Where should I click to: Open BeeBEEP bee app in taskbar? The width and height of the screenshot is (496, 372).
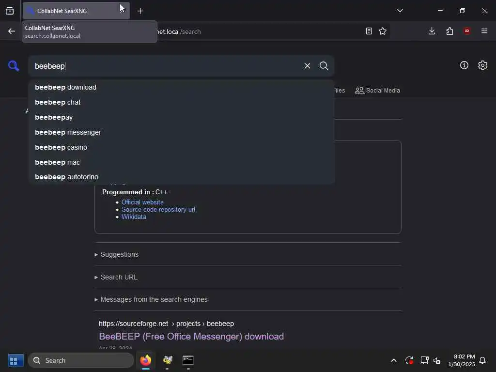click(x=167, y=360)
